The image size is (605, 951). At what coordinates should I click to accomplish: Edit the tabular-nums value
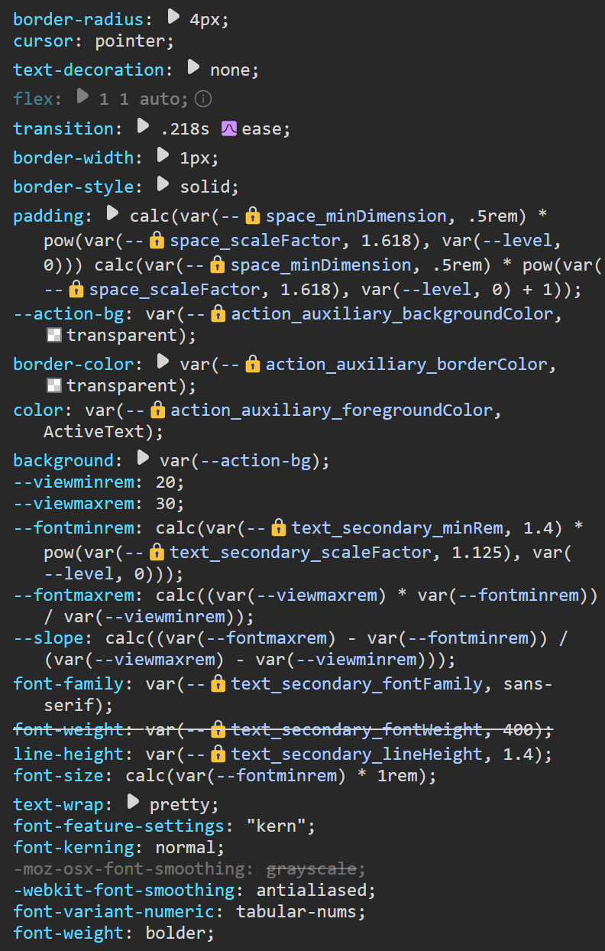(x=296, y=911)
